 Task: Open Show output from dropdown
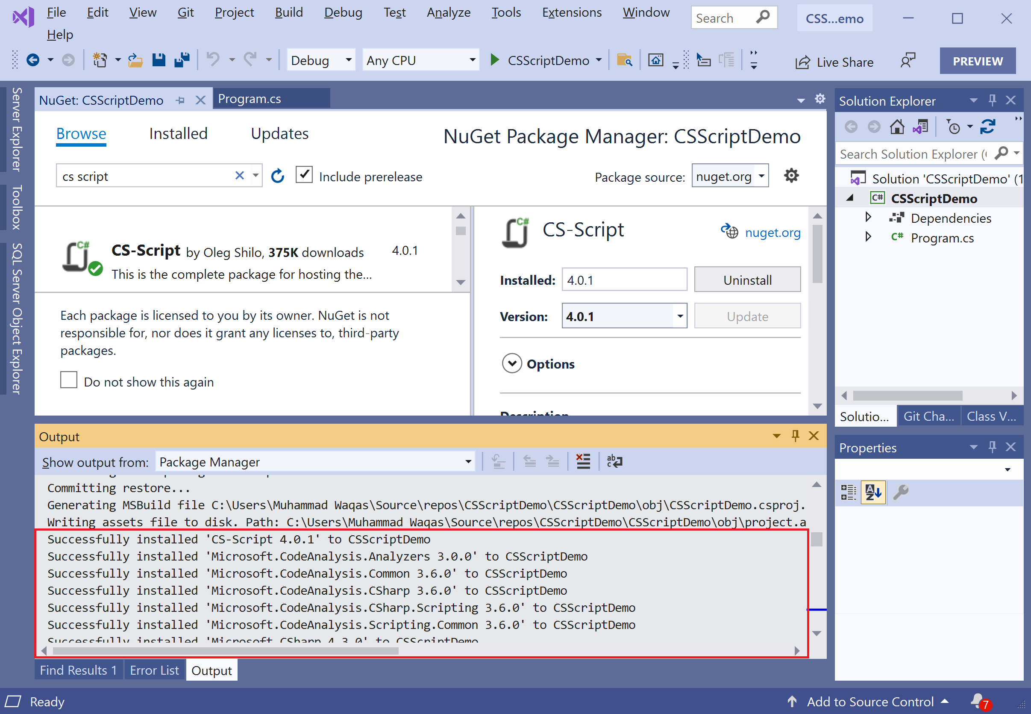click(x=468, y=462)
